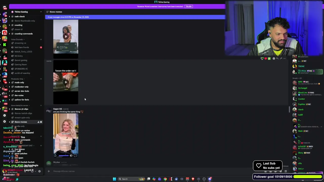The image size is (324, 182).
Task: Disable Streamer Mode from the banner
Action: click(x=189, y=6)
